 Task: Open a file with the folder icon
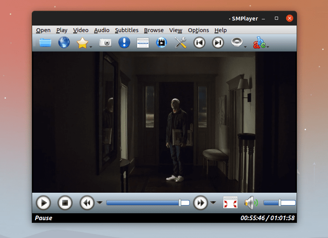[x=45, y=43]
